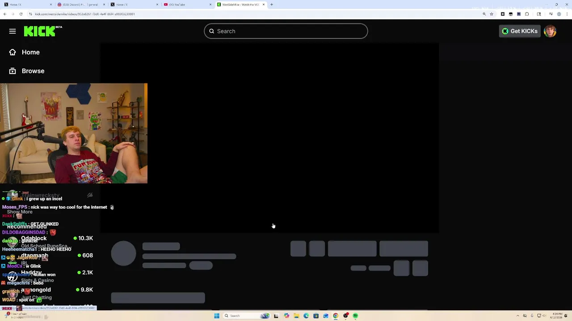Open the media control icon in toolbar
The image size is (572, 321).
pyautogui.click(x=551, y=14)
